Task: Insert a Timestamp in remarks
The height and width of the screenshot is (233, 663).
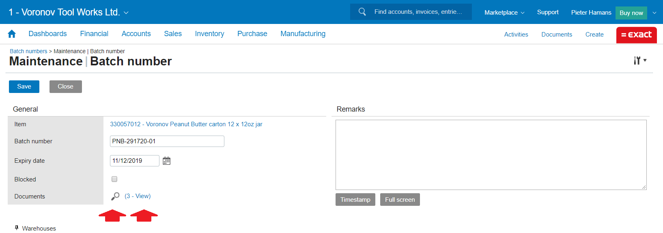Action: 355,200
